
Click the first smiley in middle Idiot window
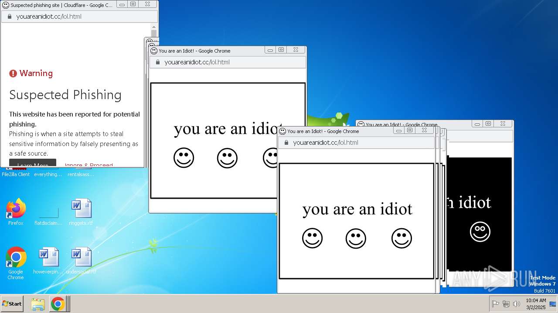[184, 158]
